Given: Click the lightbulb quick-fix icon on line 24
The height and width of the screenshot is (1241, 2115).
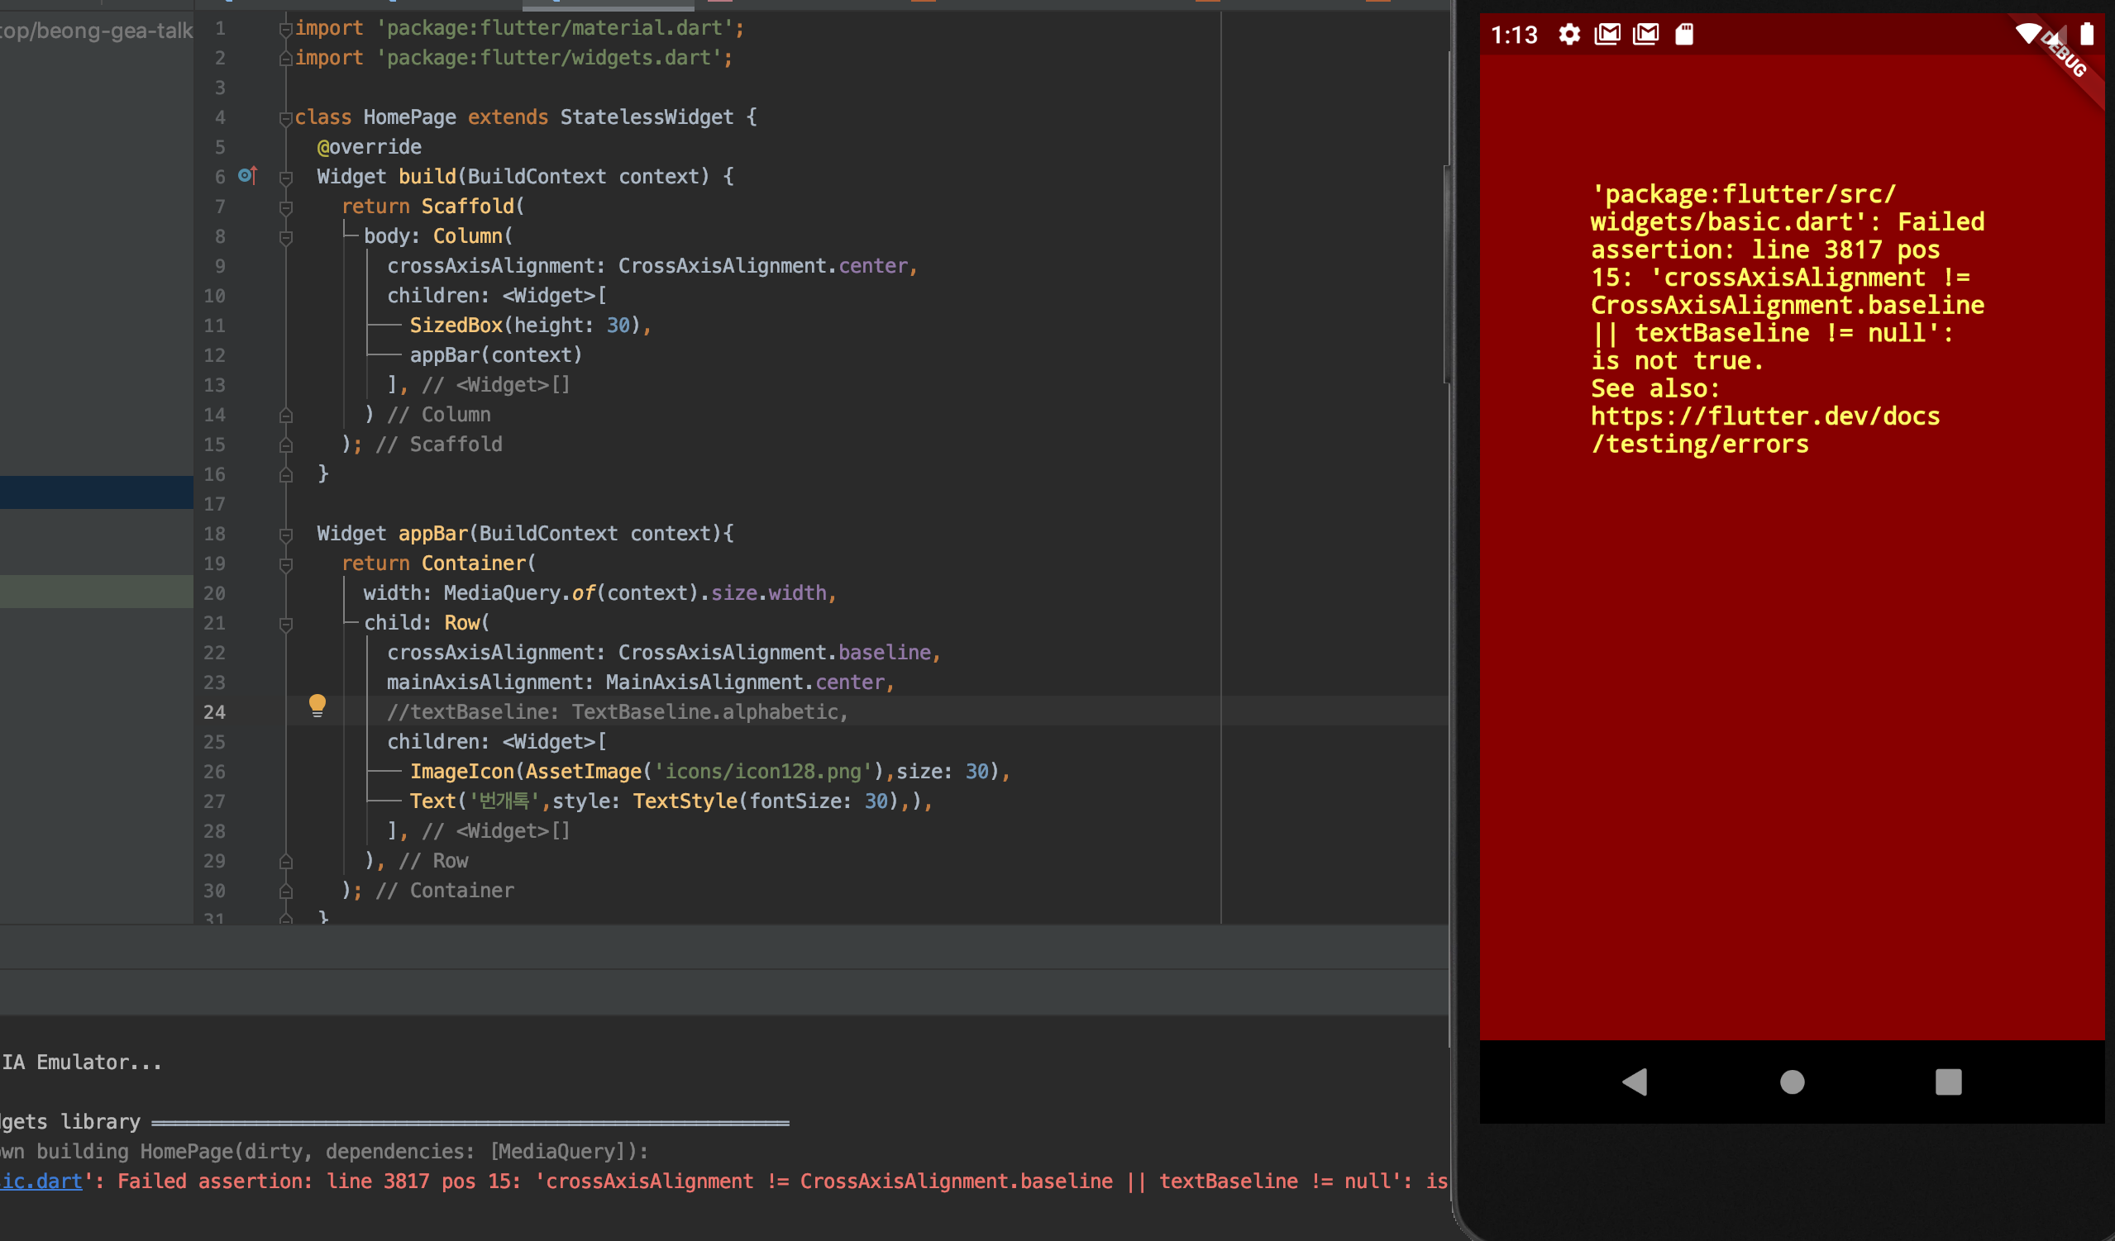Looking at the screenshot, I should point(317,706).
